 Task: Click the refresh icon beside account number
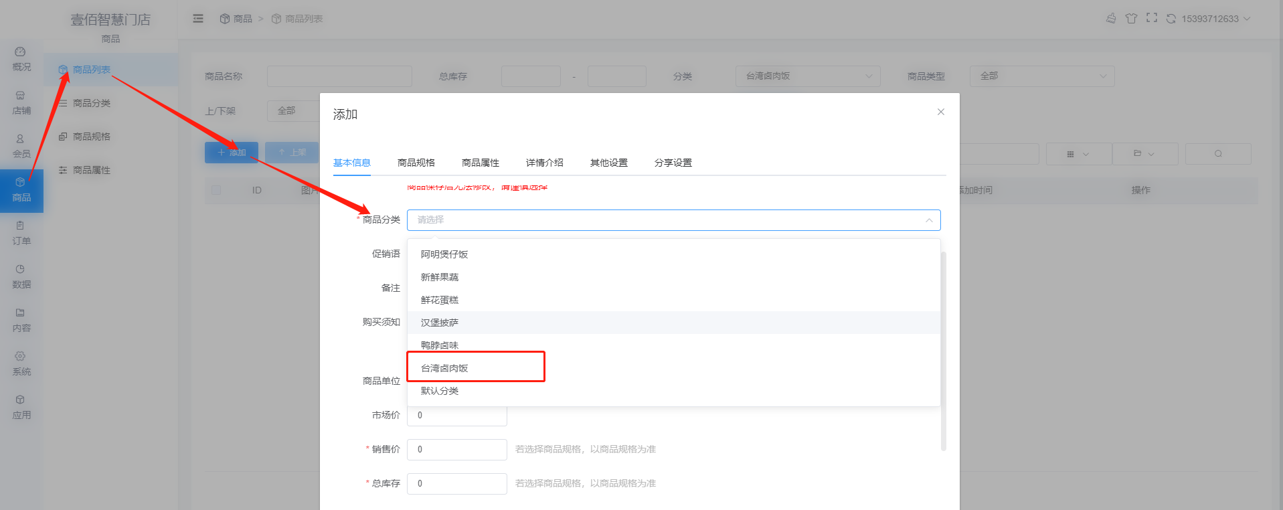click(1171, 19)
